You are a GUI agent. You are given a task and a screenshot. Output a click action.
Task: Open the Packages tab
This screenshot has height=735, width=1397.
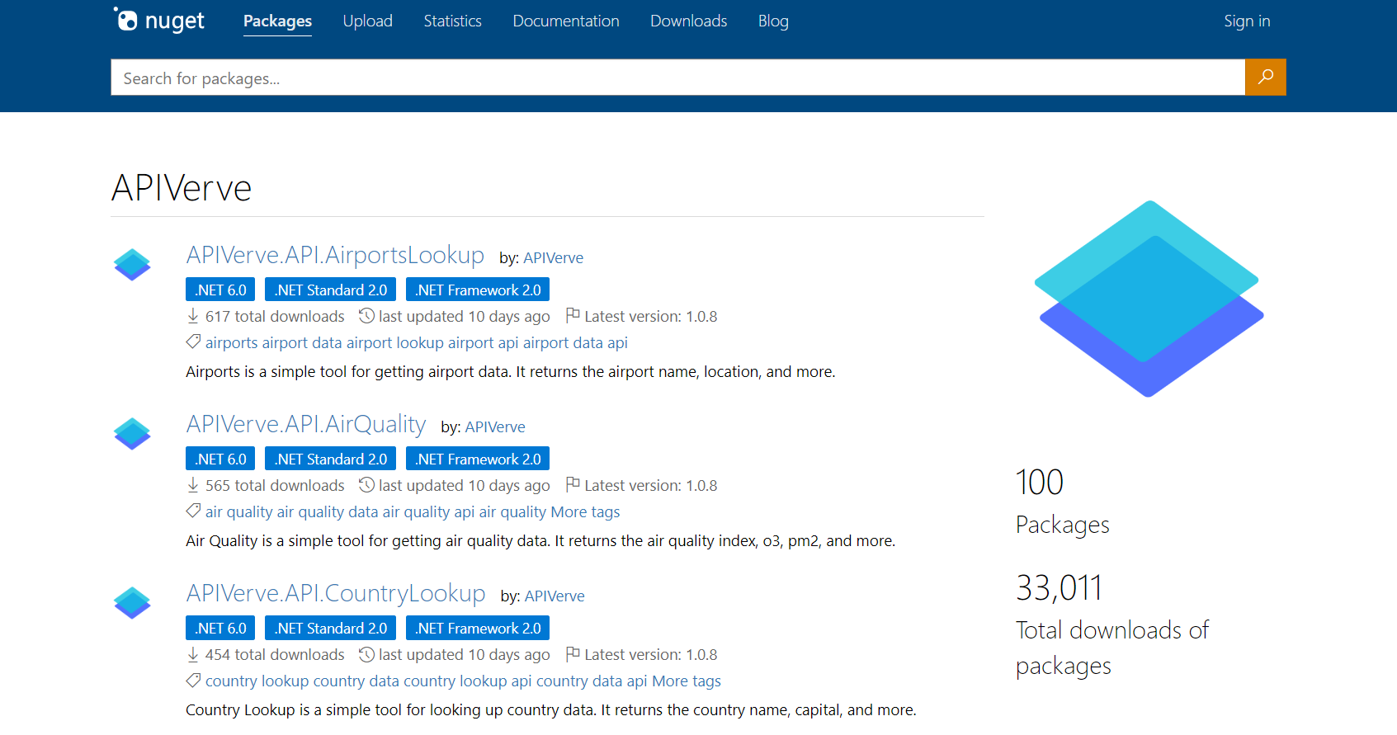coord(277,21)
